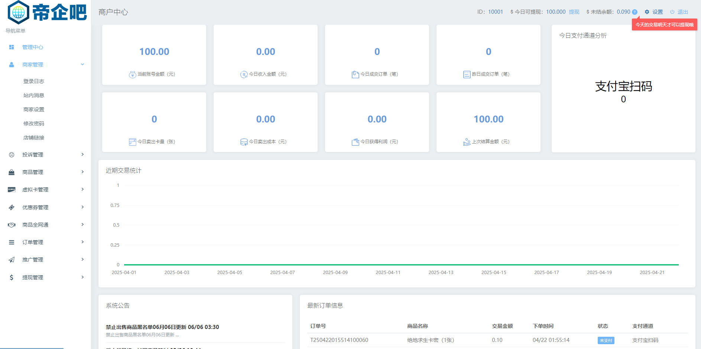
Task: Select the 店铺链接 submenu item
Action: [x=34, y=138]
